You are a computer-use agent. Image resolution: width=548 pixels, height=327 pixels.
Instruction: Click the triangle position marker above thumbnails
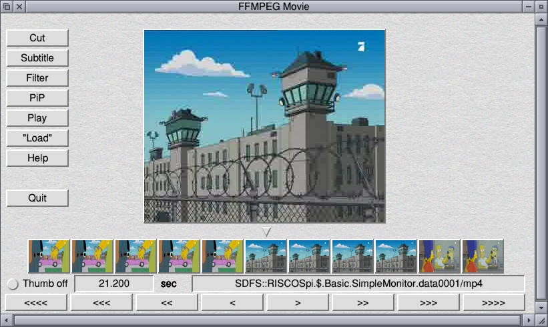tap(266, 232)
